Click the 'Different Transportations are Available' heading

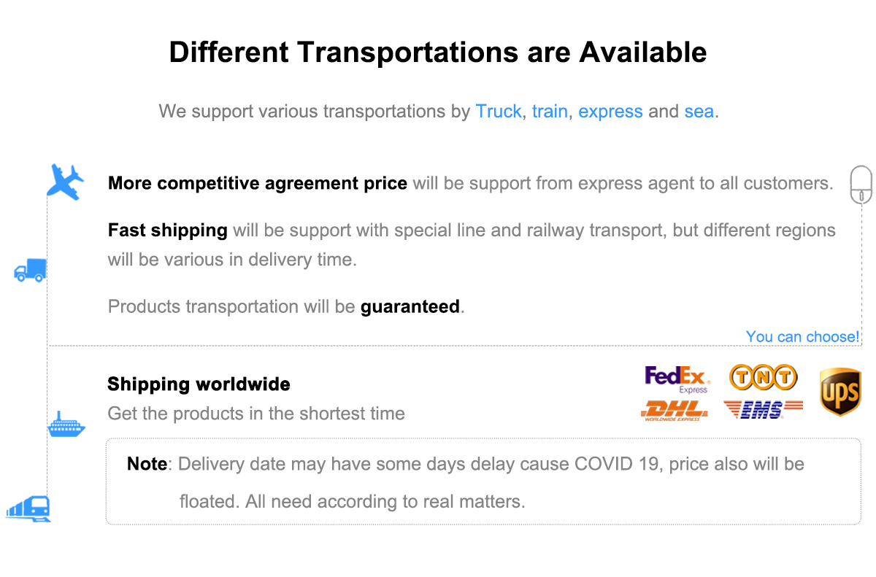point(438,53)
